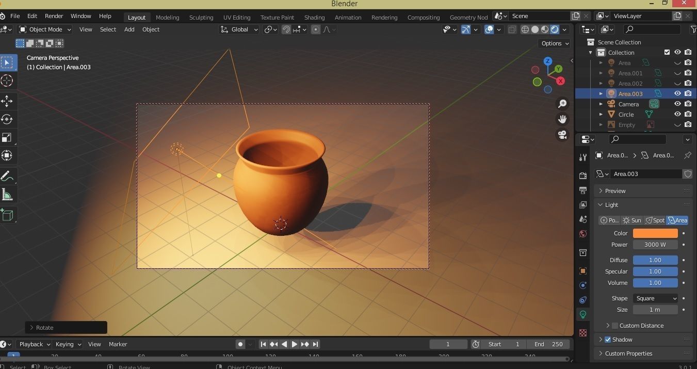Toggle camera view icon in viewport
The image size is (697, 369).
point(562,135)
